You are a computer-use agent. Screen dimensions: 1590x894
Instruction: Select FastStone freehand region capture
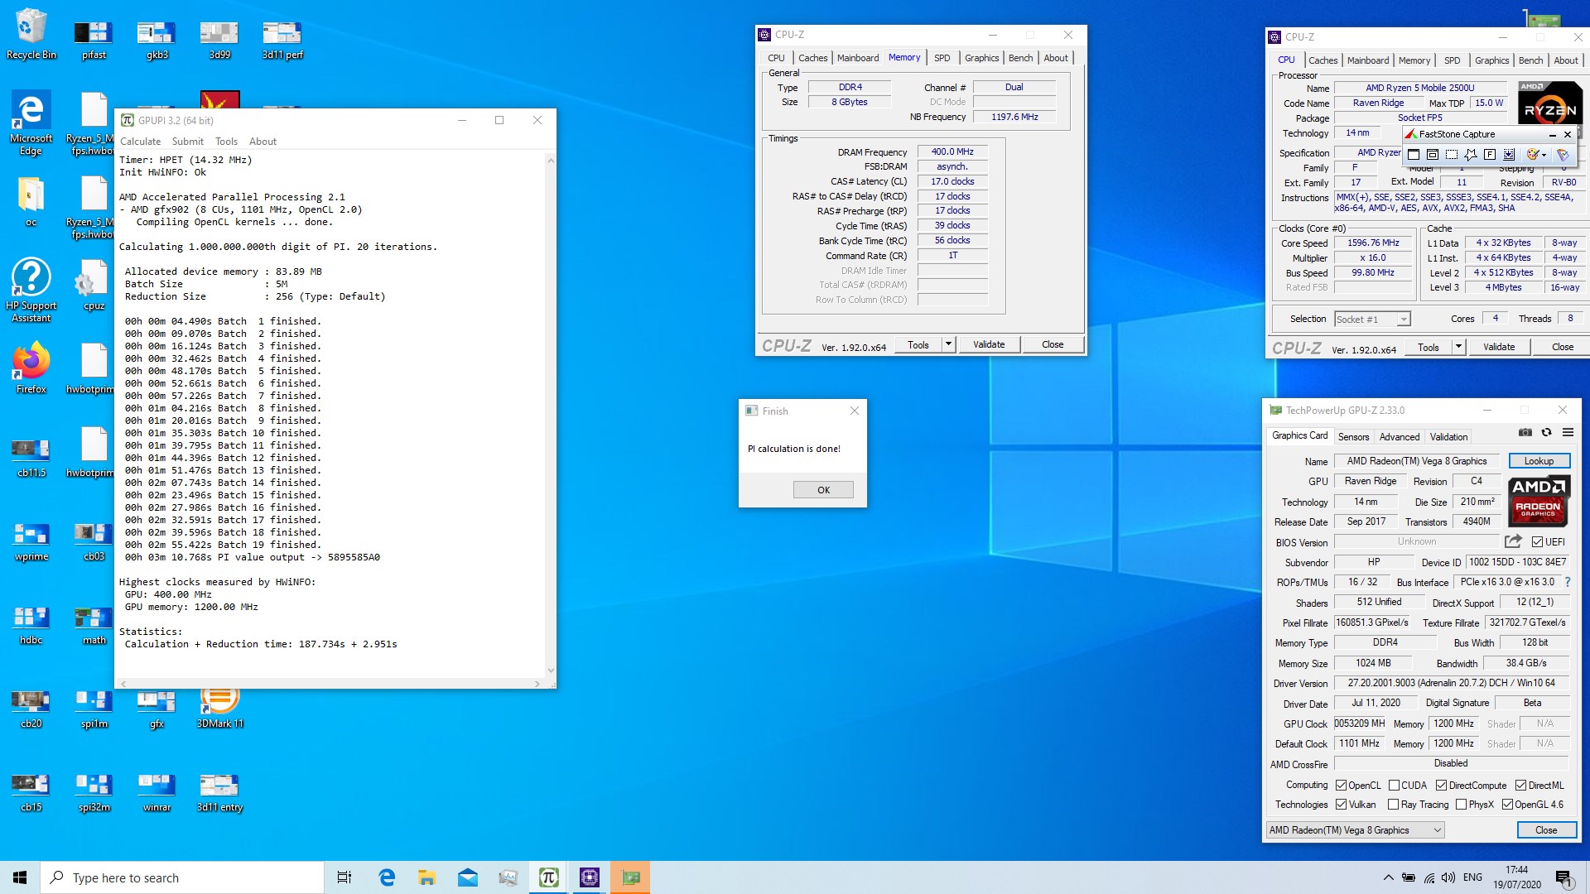pyautogui.click(x=1471, y=155)
